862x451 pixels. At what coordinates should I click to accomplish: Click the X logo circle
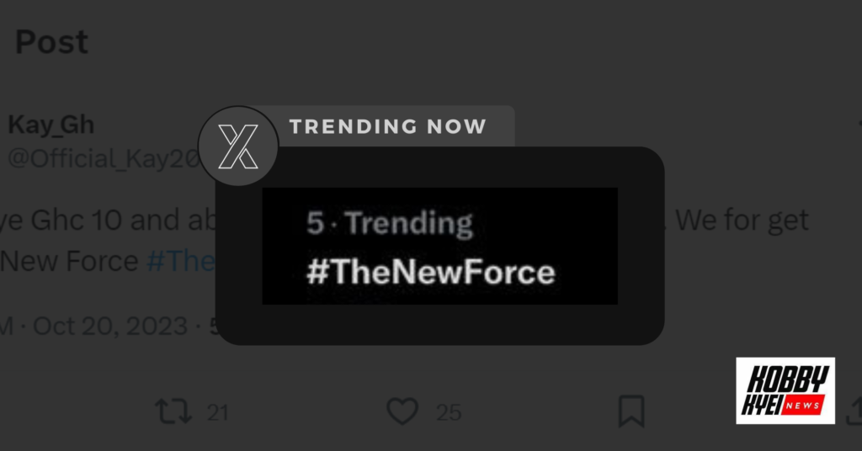[x=238, y=146]
